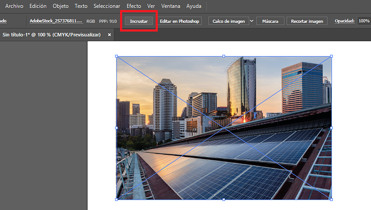Image resolution: width=371 pixels, height=210 pixels.
Task: Select Recortar imagen in control bar
Action: click(x=307, y=21)
